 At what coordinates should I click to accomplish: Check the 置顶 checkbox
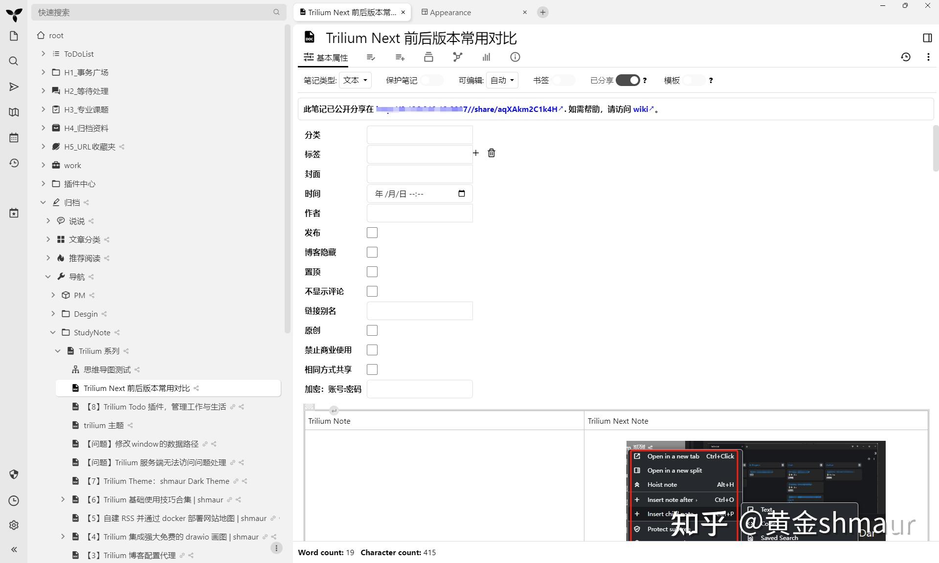coord(372,272)
